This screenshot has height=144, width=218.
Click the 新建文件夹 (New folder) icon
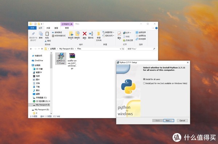pos(98,34)
